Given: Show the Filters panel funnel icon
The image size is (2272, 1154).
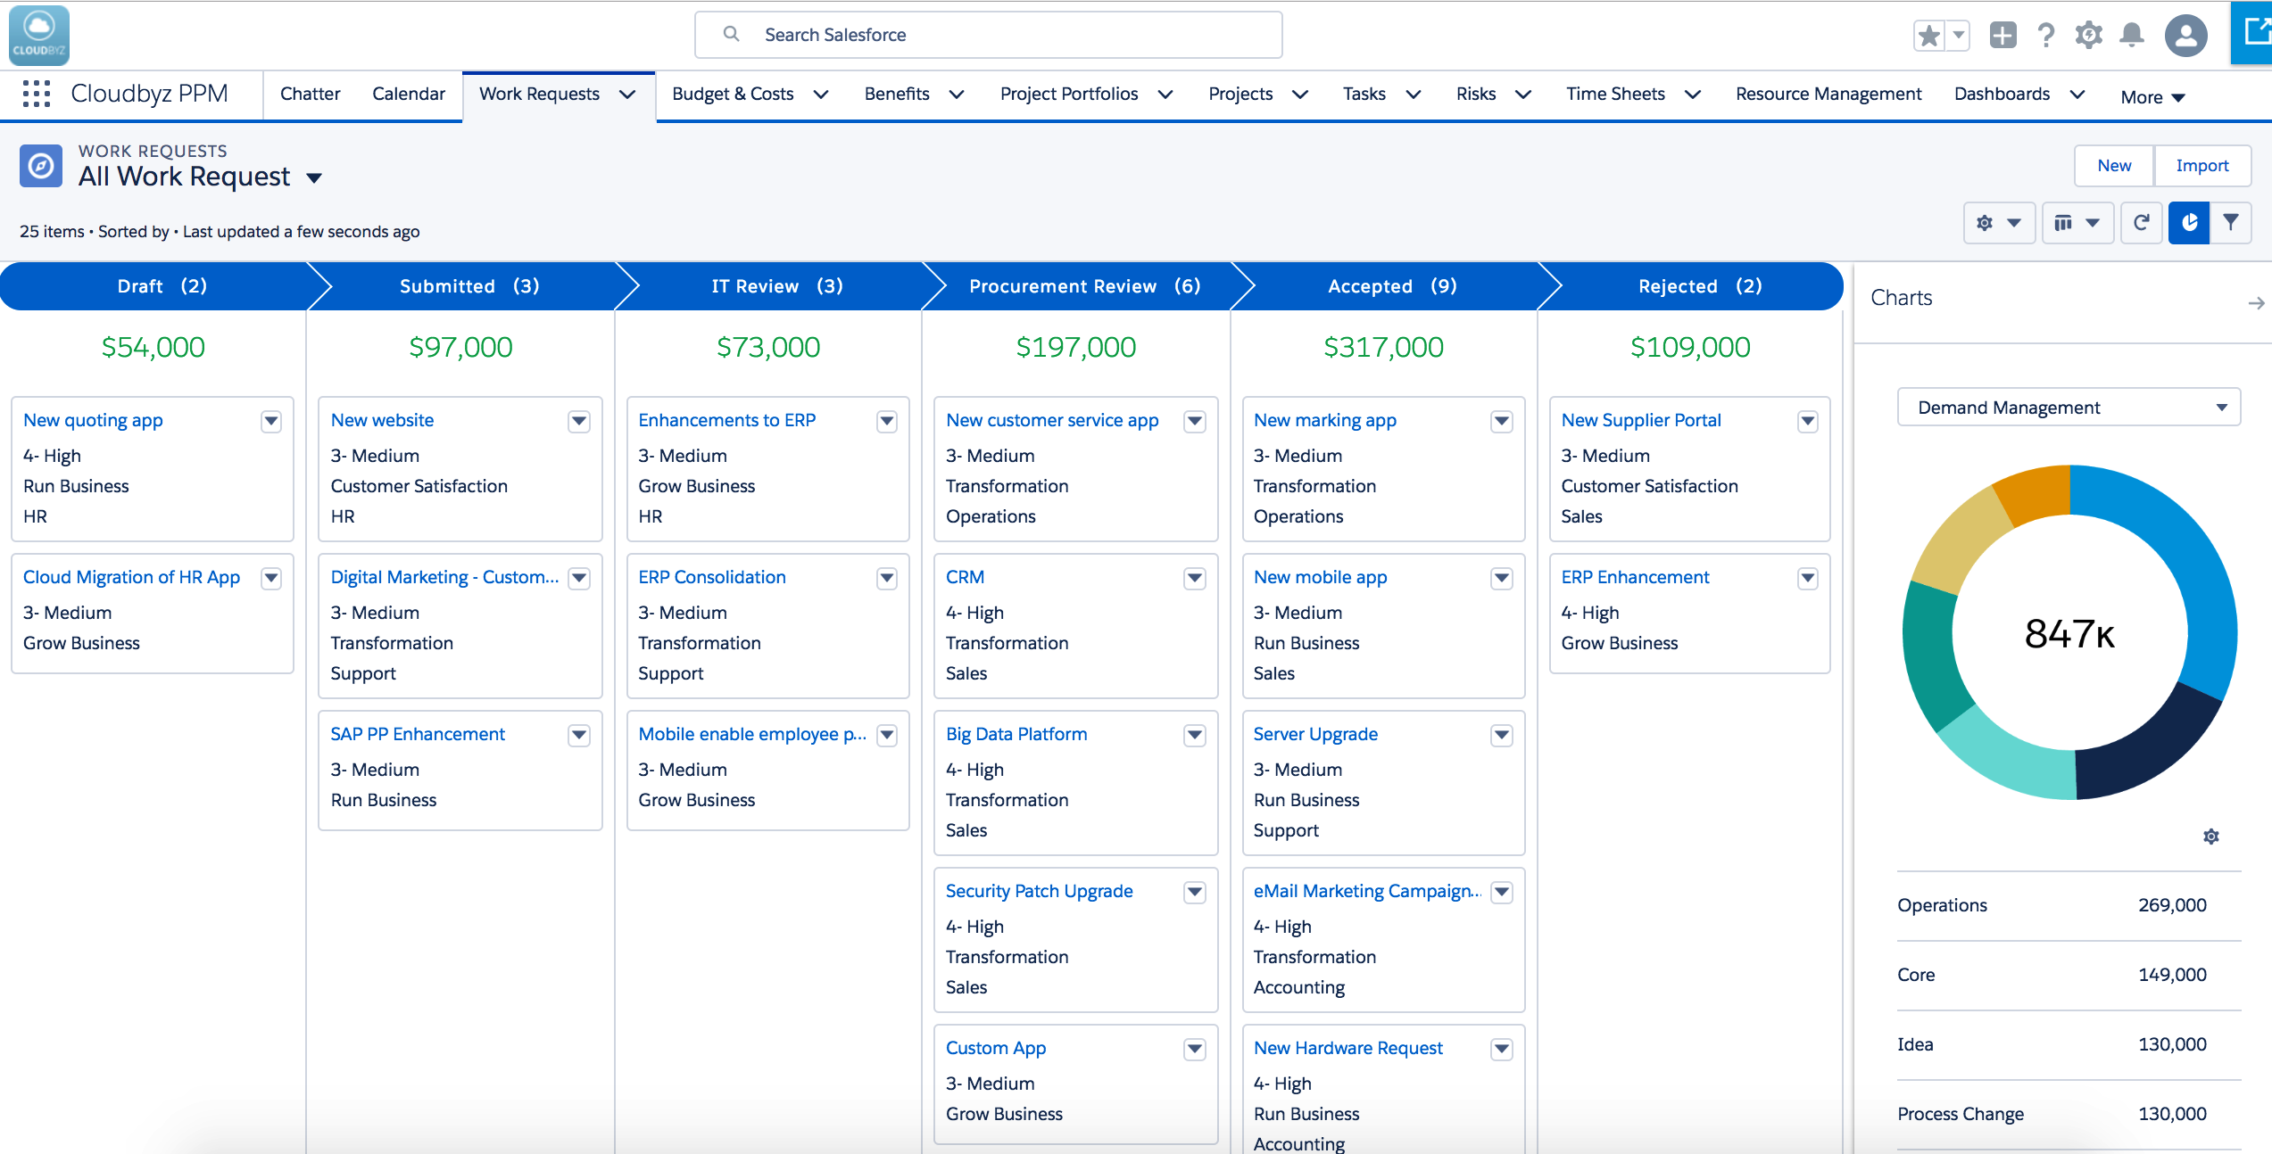Looking at the screenshot, I should click(x=2231, y=223).
